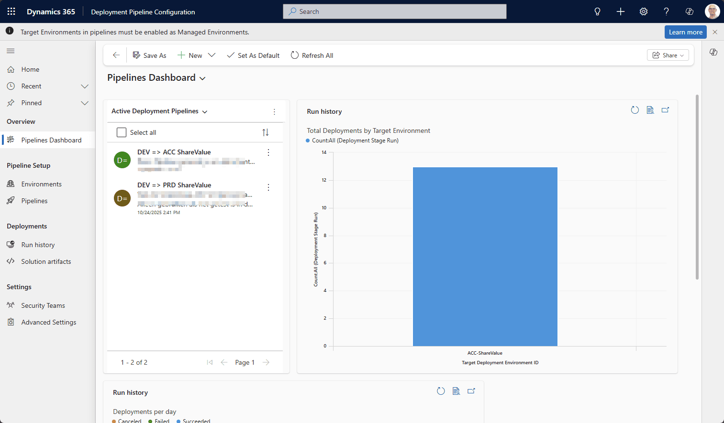Open Solution artifacts in sidebar
Viewport: 724px width, 423px height.
[46, 261]
